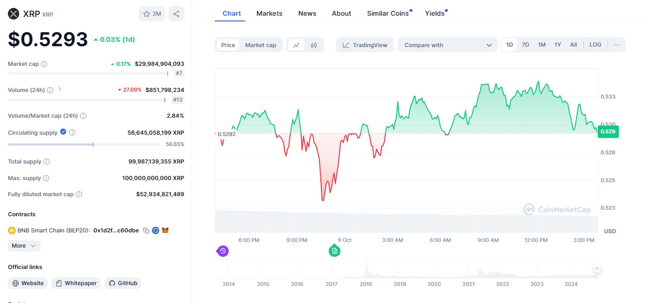Click the #7 market cap rank badge
The width and height of the screenshot is (646, 303).
[179, 73]
